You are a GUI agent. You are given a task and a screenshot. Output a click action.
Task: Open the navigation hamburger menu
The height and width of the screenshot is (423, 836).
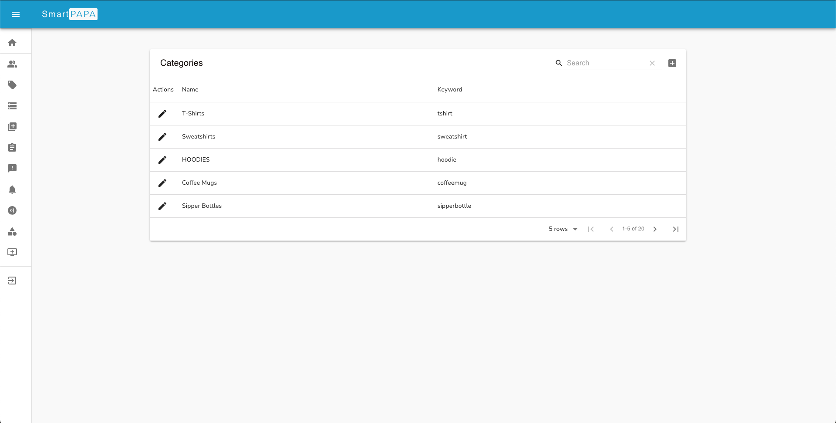[x=16, y=14]
